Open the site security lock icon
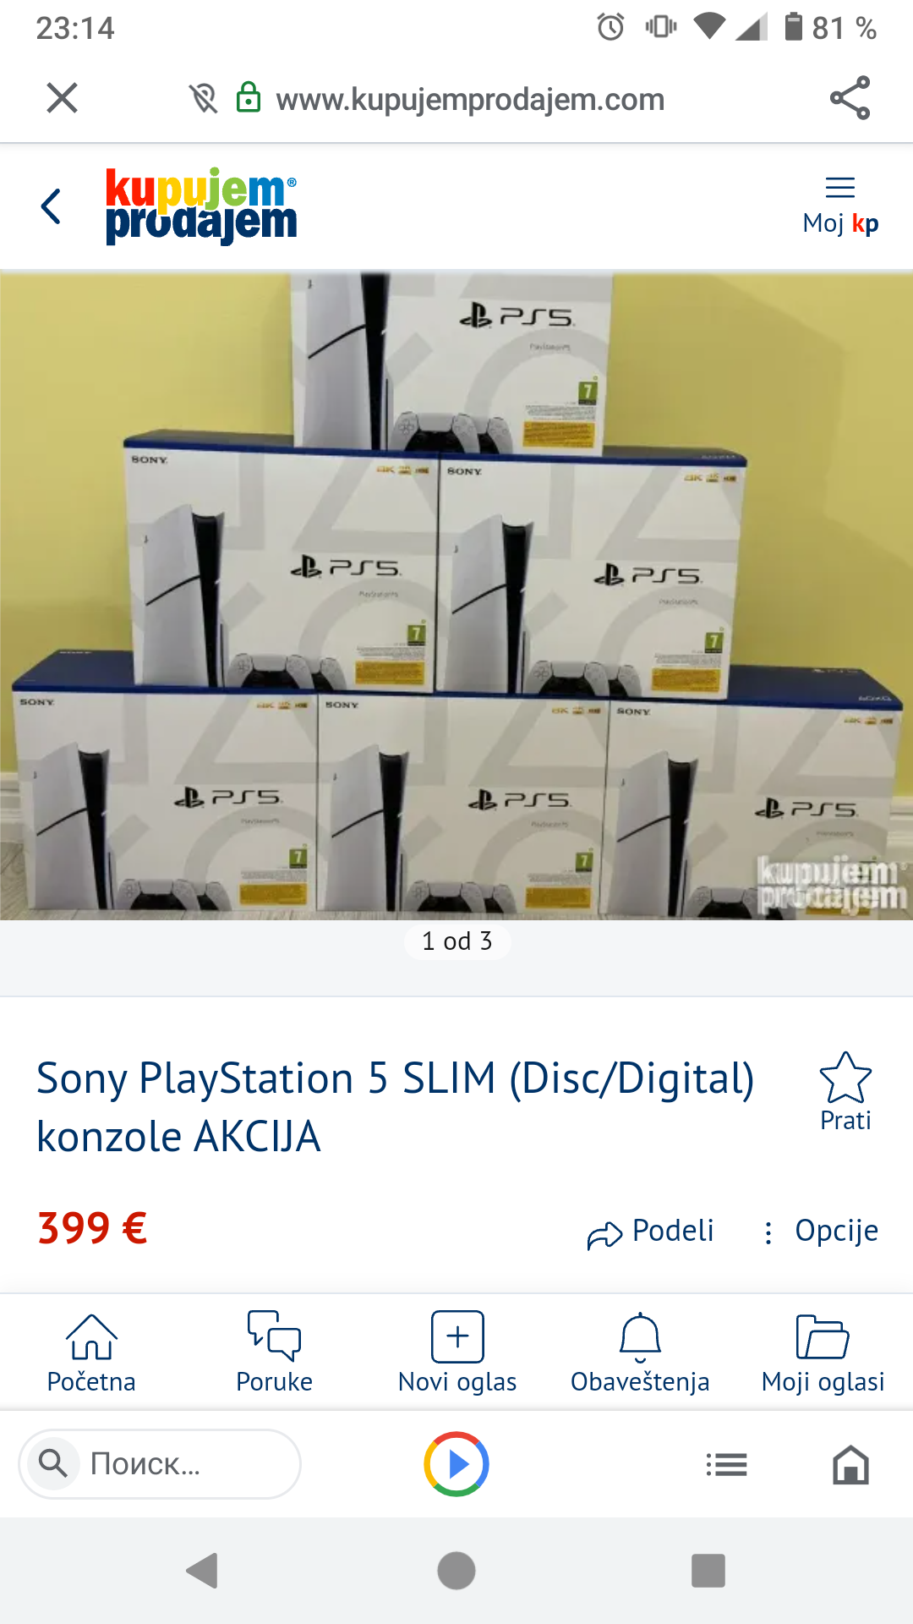This screenshot has height=1624, width=913. pos(248,98)
